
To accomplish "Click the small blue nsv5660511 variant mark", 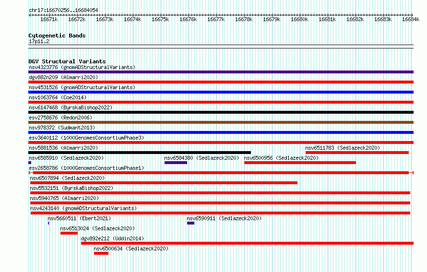I will point(48,223).
